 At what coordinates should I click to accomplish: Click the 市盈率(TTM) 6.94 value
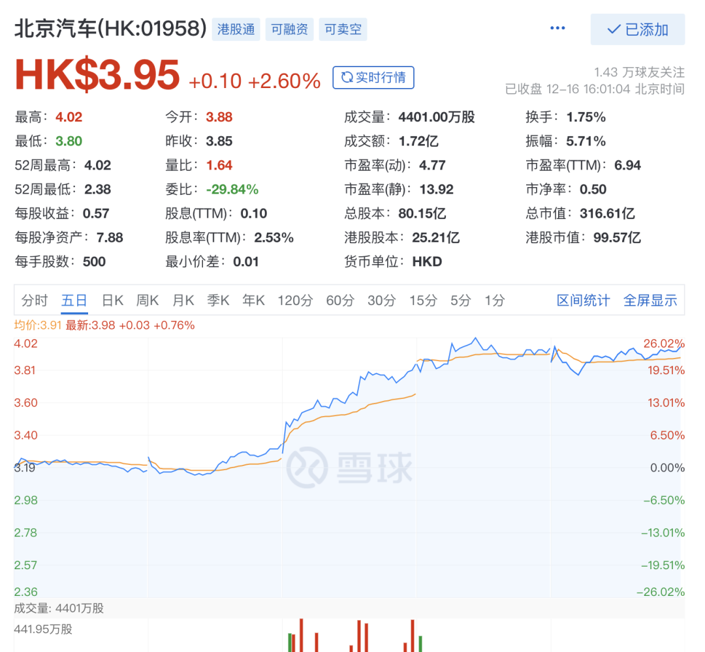[x=628, y=165]
